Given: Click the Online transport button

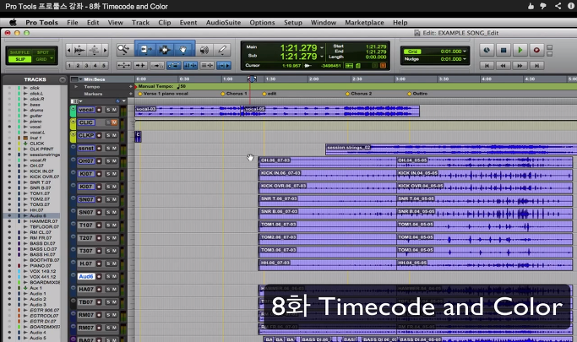Looking at the screenshot, I should (x=487, y=50).
